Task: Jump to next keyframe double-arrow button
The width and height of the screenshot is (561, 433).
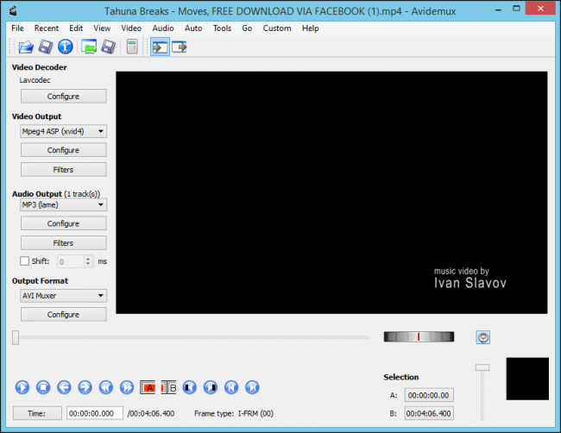Action: click(127, 387)
